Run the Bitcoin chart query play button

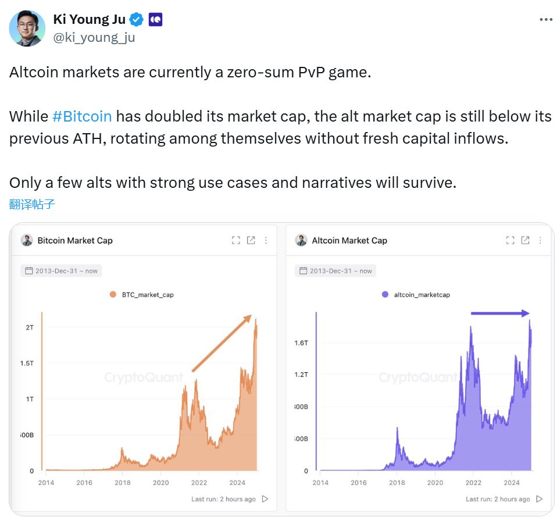265,499
